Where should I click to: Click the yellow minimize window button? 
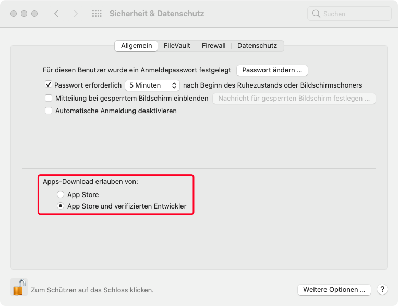coord(24,14)
